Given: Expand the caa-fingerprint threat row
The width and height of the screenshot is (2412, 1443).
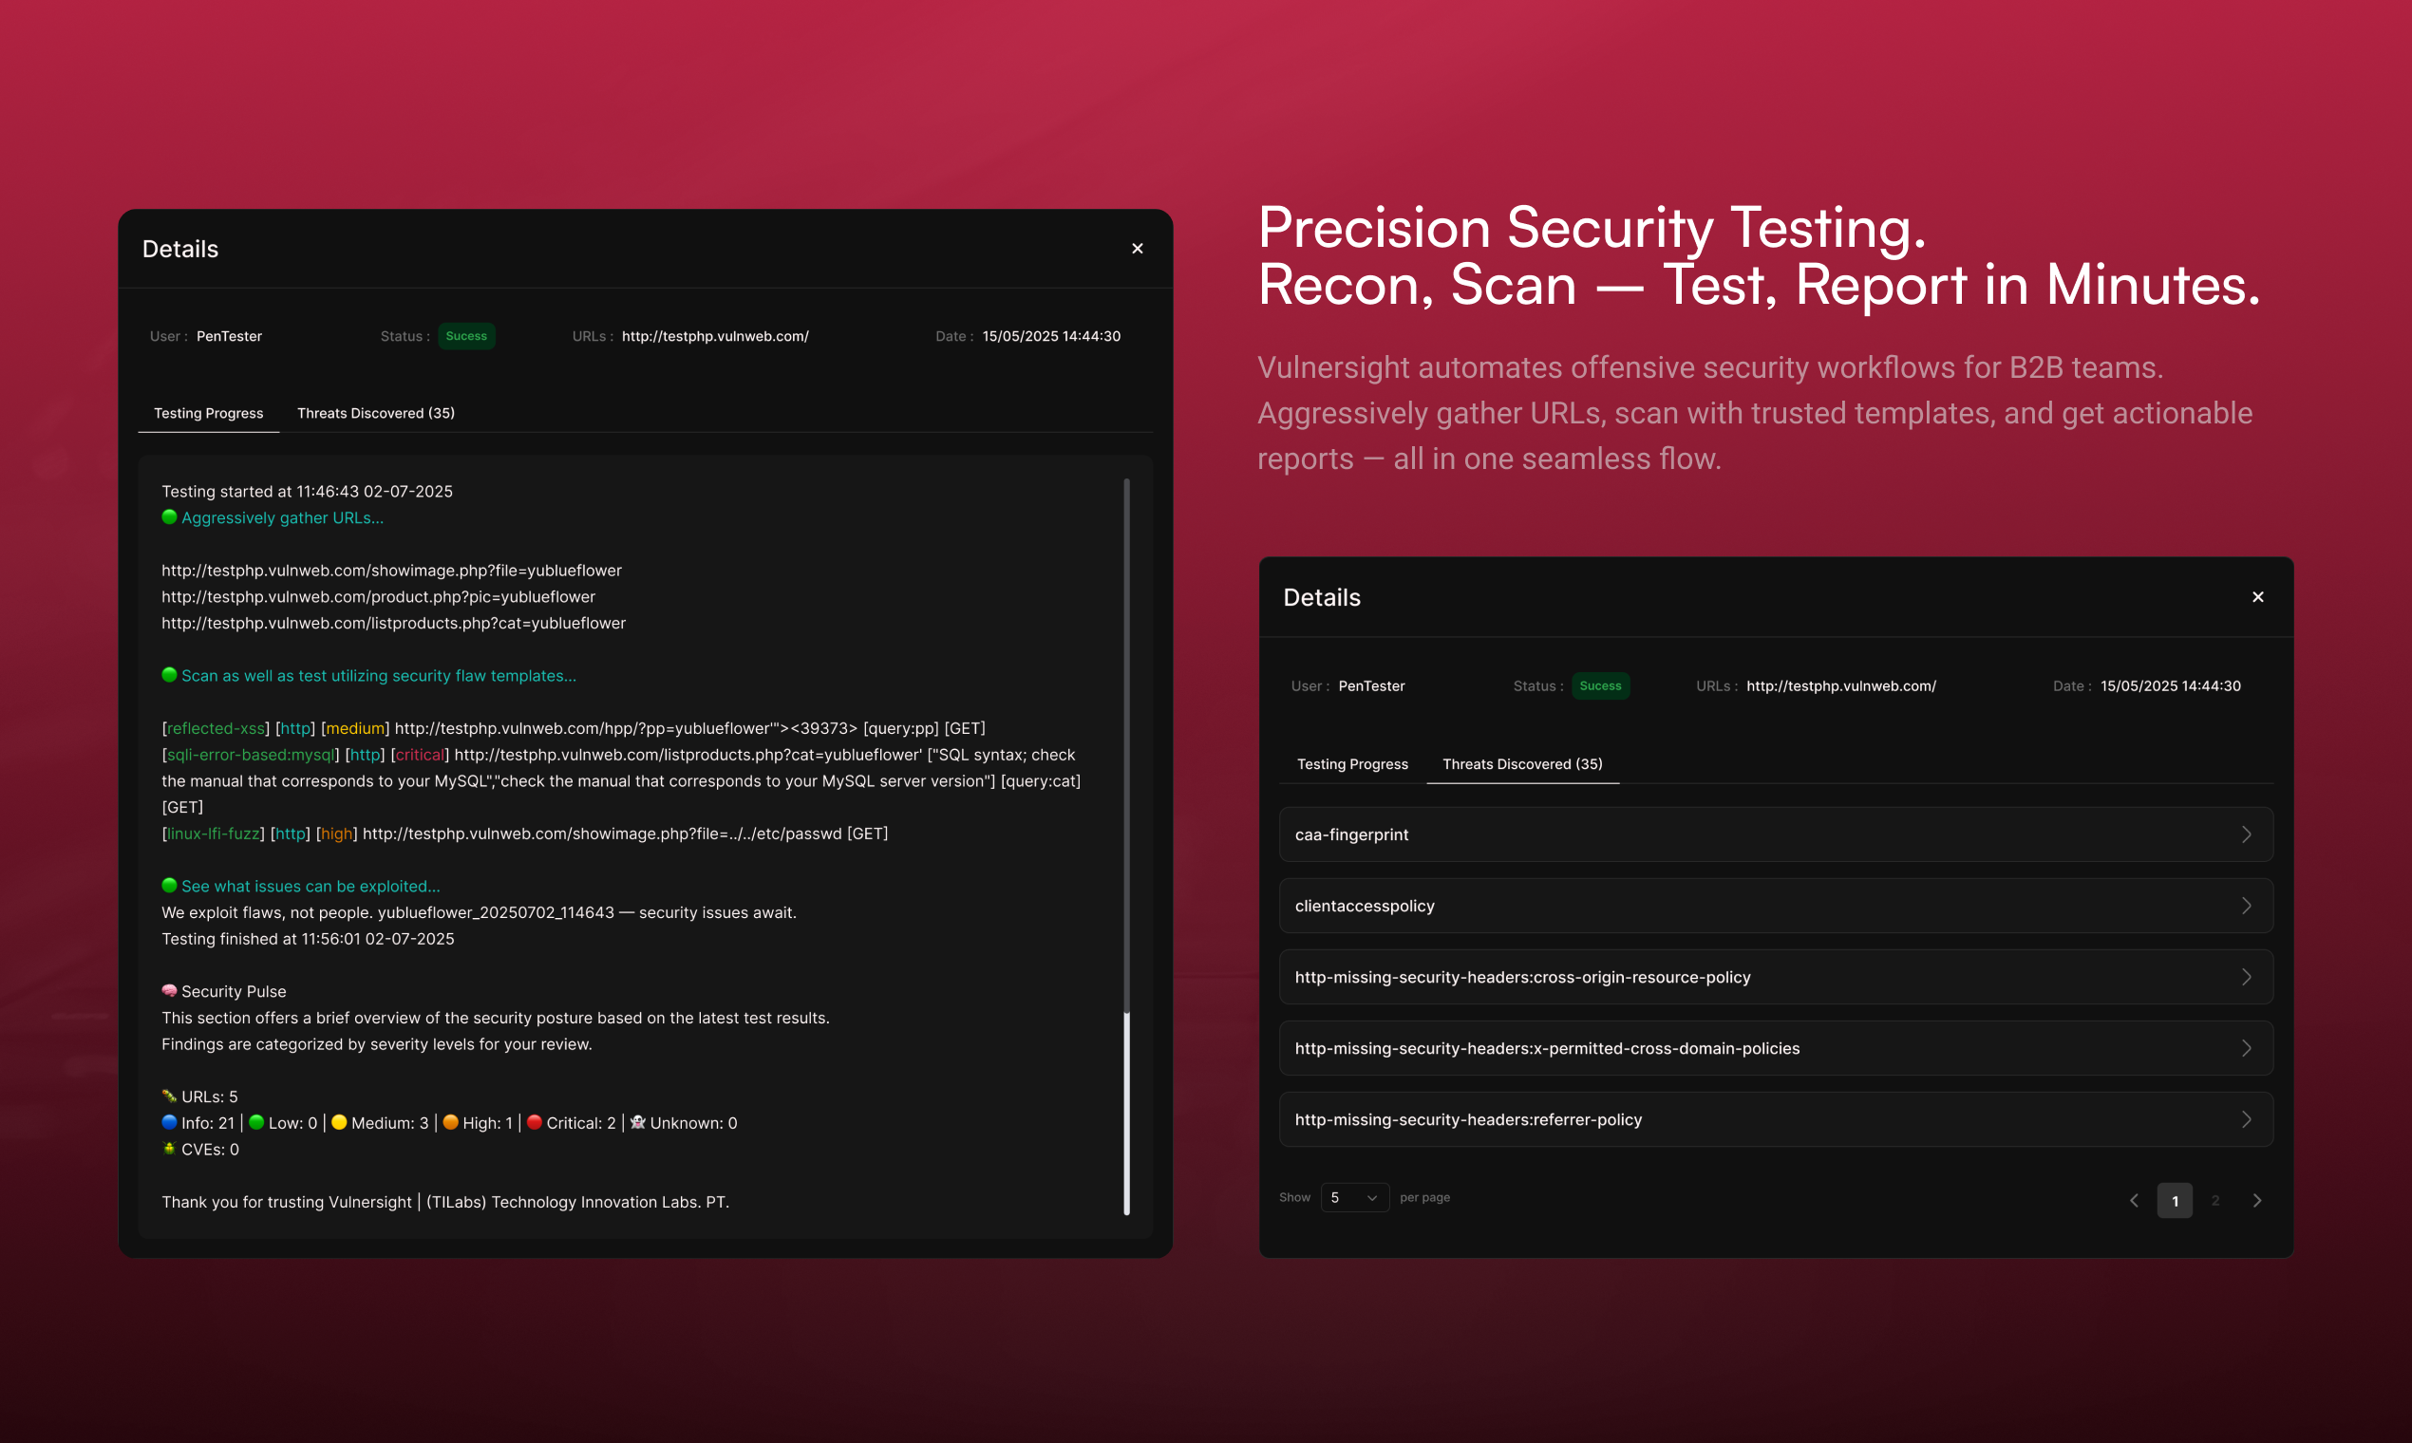Looking at the screenshot, I should pyautogui.click(x=1775, y=834).
